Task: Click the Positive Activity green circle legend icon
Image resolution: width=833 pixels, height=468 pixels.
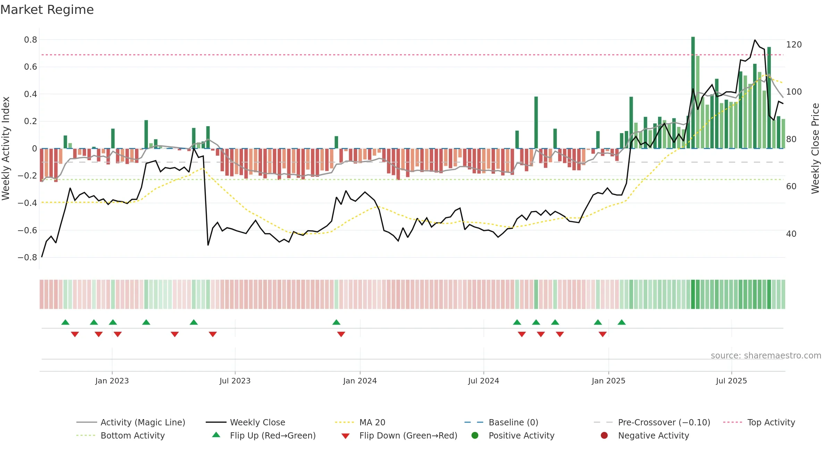Action: click(475, 435)
